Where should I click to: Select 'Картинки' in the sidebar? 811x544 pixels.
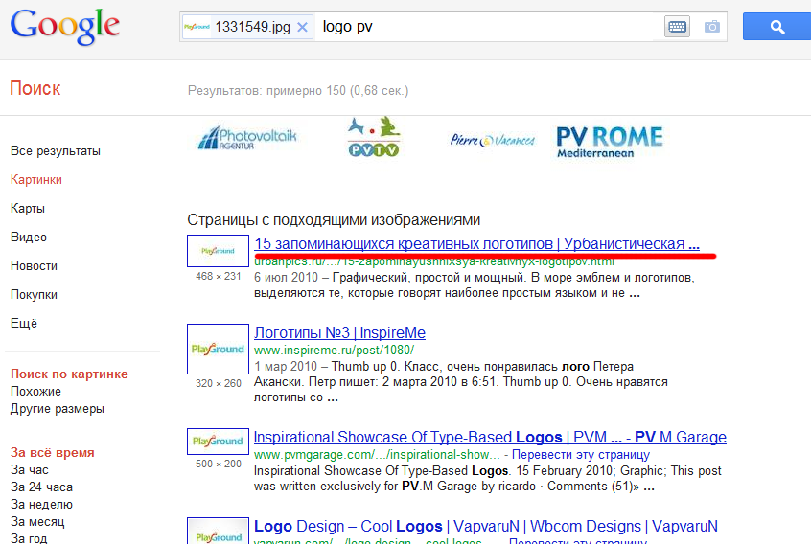tap(36, 180)
